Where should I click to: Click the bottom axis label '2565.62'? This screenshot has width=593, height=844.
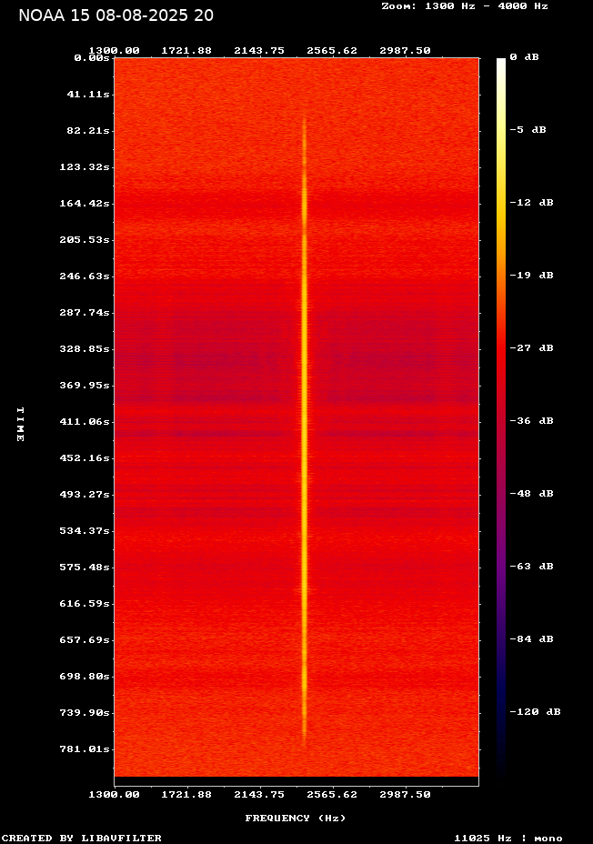tap(332, 795)
